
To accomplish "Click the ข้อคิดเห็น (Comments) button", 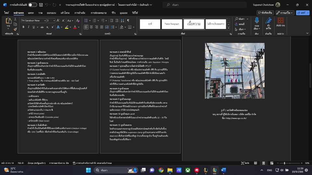I will 265,13.
